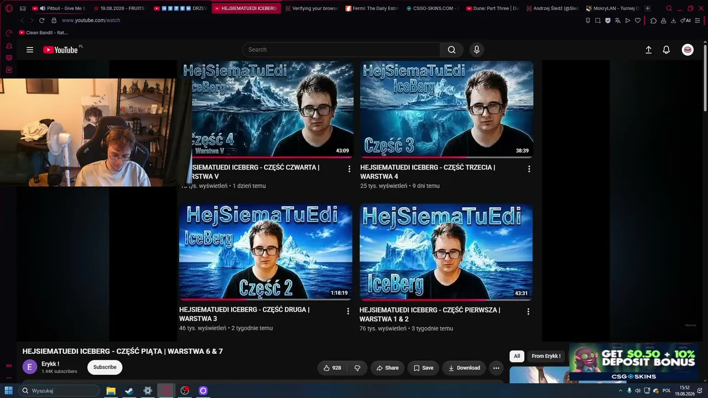
Task: Open the browser snapshot tool icon
Action: (x=598, y=20)
